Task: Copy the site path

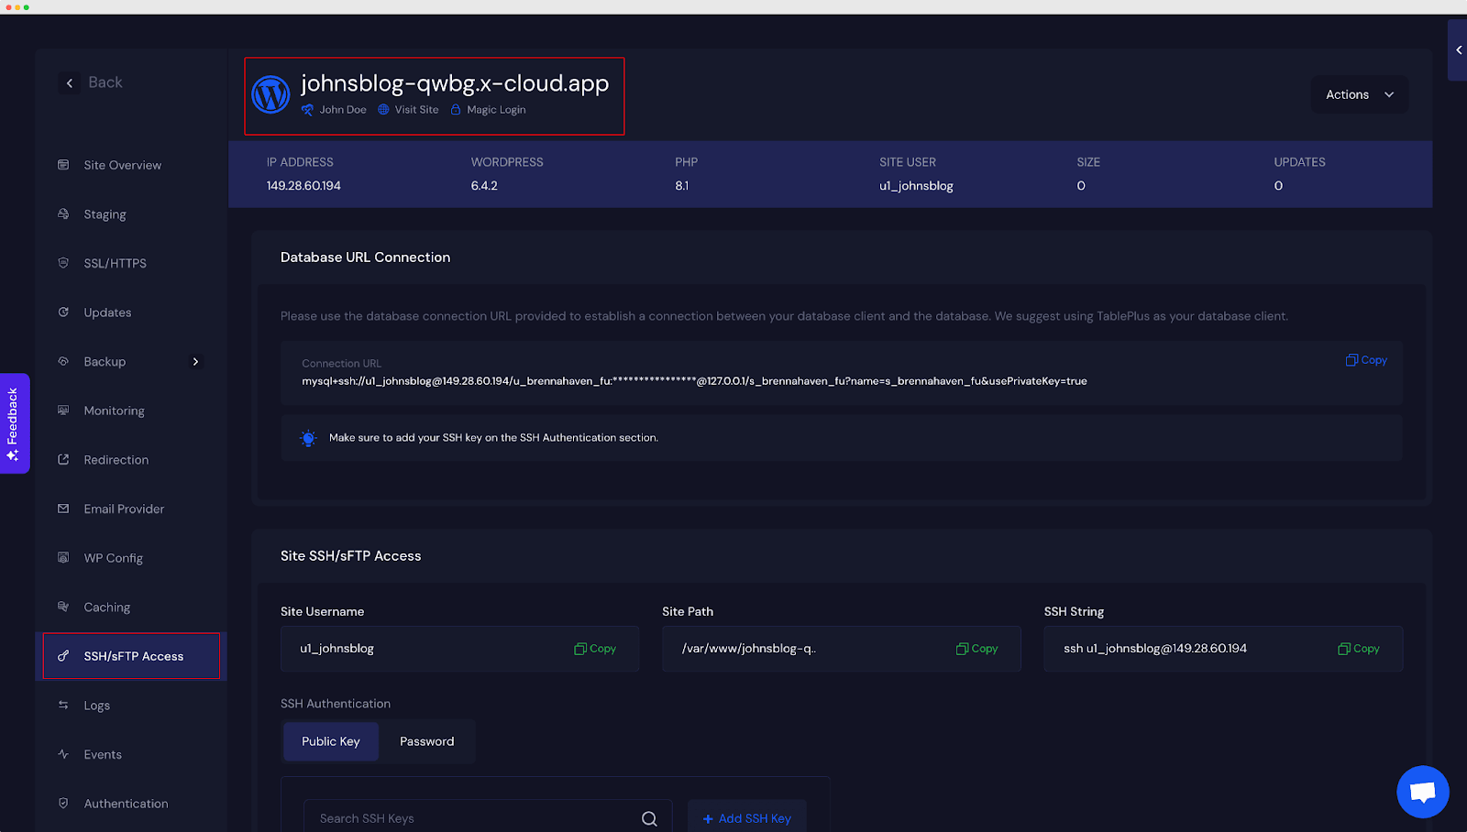Action: [976, 649]
